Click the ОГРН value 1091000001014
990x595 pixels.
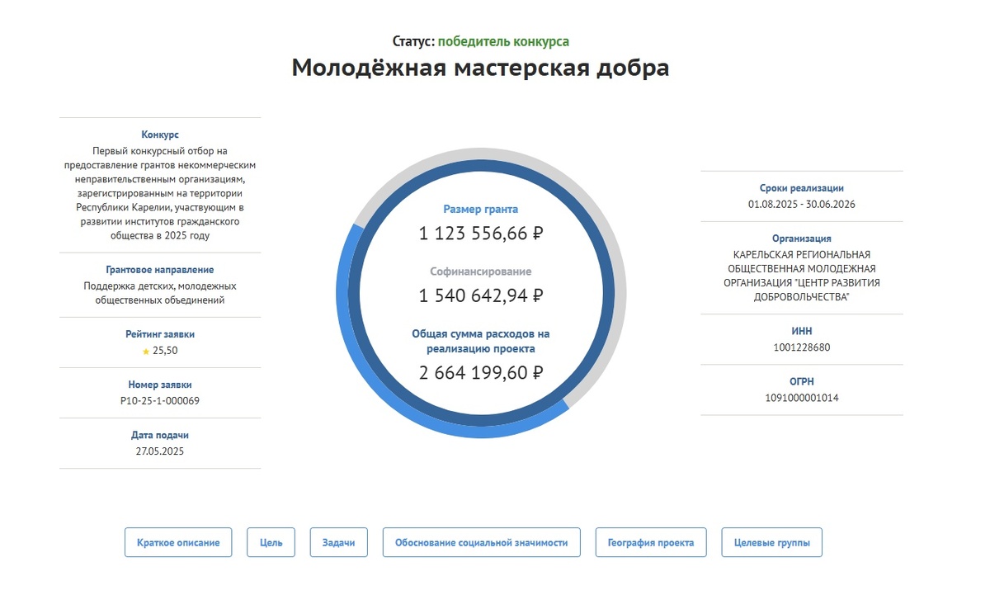click(x=801, y=398)
